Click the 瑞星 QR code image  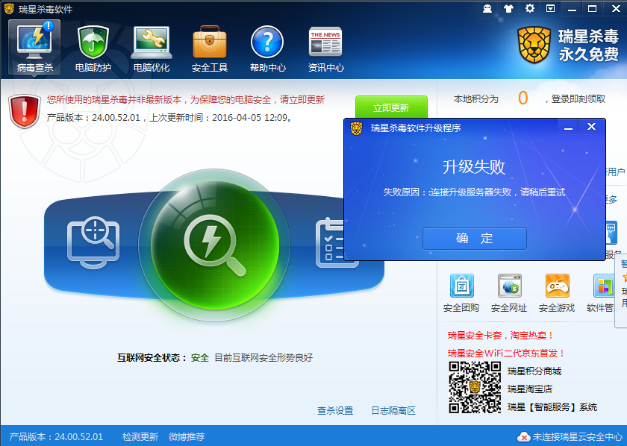[x=475, y=387]
